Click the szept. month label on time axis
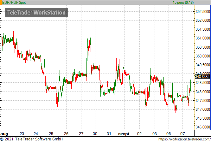Screen dimensions: 211x142 tap(124, 134)
